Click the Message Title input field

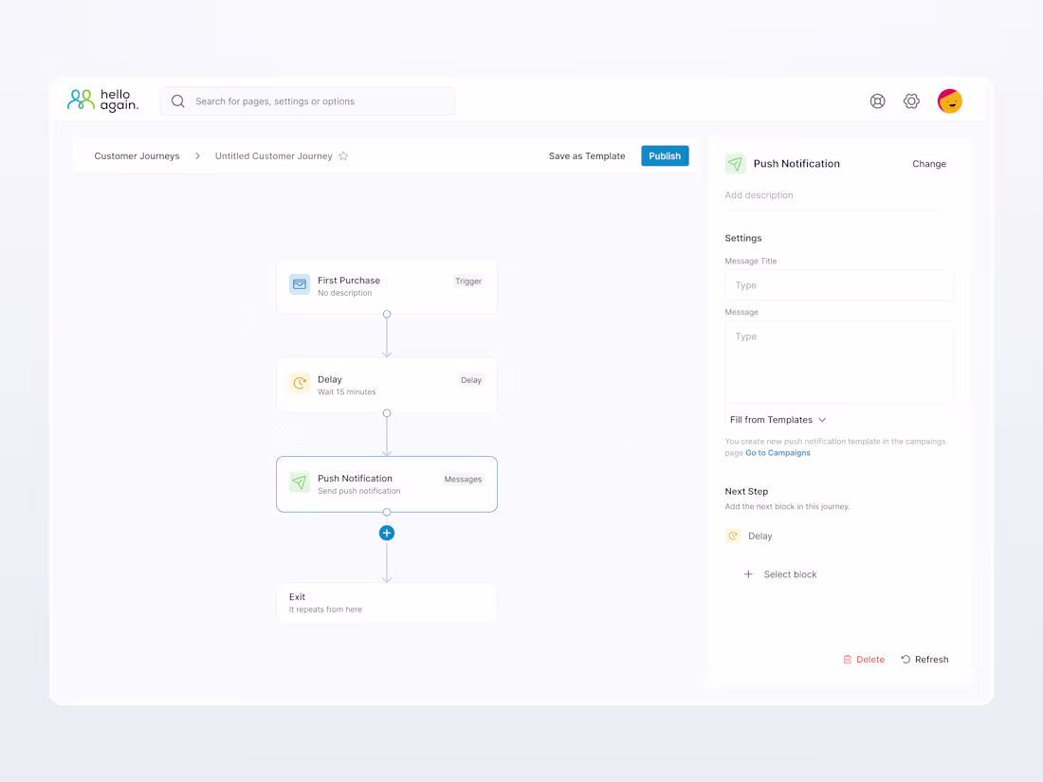click(838, 284)
